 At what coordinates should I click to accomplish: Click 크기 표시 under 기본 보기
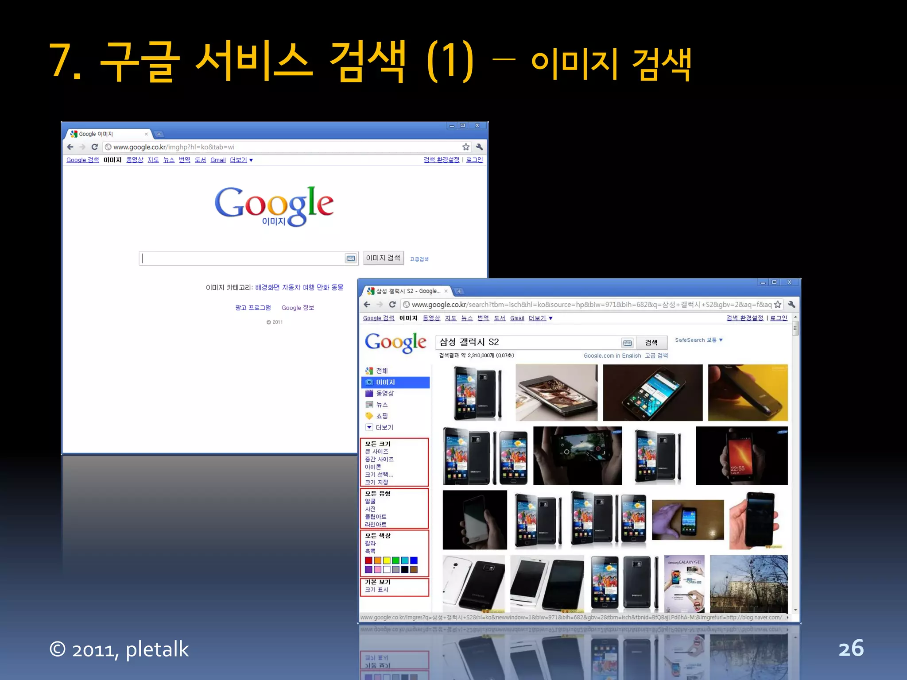pyautogui.click(x=376, y=590)
